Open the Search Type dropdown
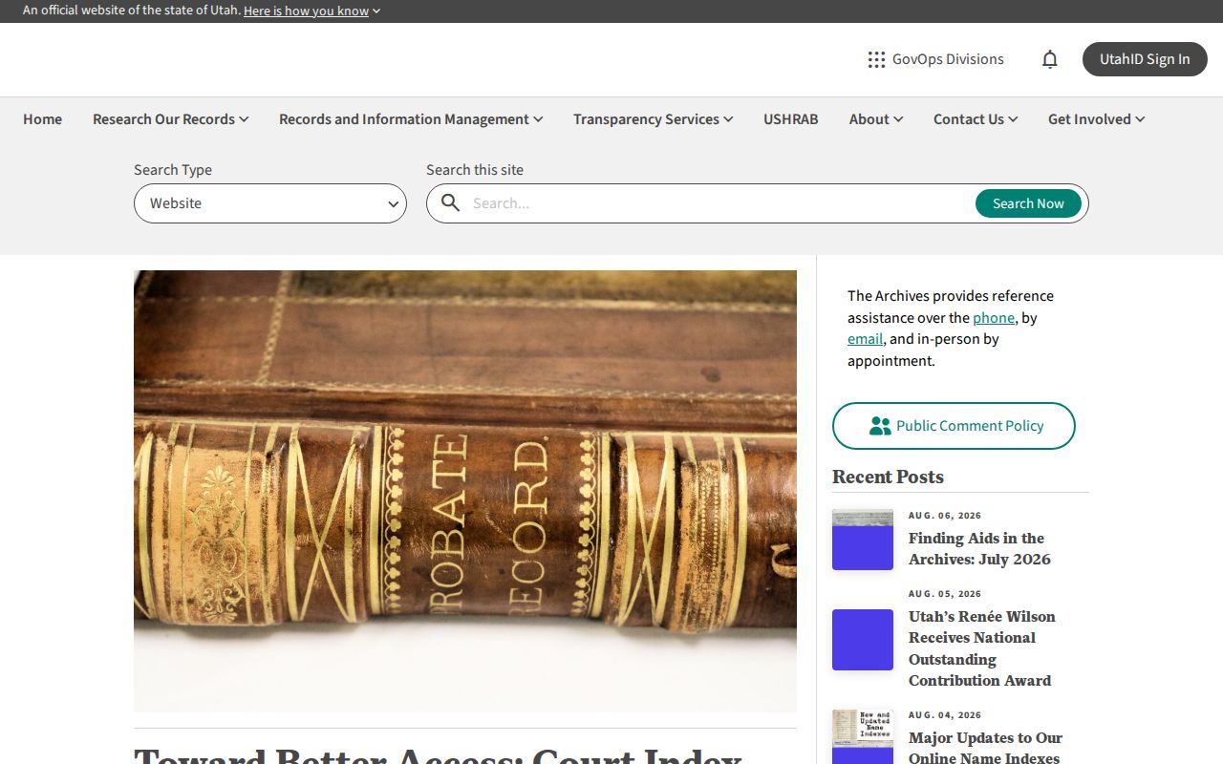1223x764 pixels. click(270, 203)
